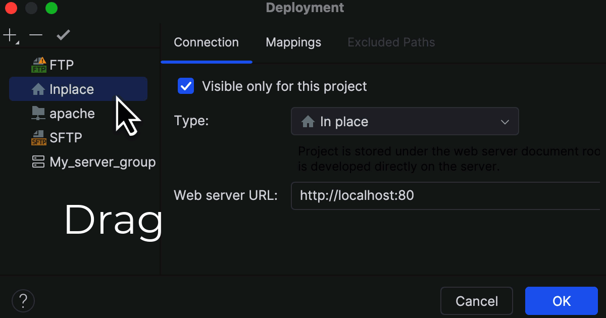The height and width of the screenshot is (318, 606).
Task: Open the Type dropdown showing In place
Action: [x=405, y=121]
